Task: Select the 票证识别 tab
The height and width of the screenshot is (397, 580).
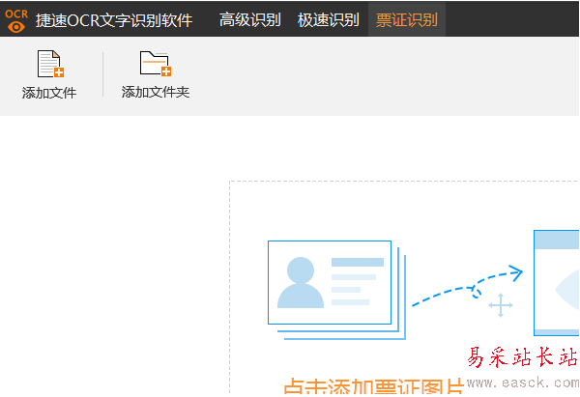Action: [407, 19]
